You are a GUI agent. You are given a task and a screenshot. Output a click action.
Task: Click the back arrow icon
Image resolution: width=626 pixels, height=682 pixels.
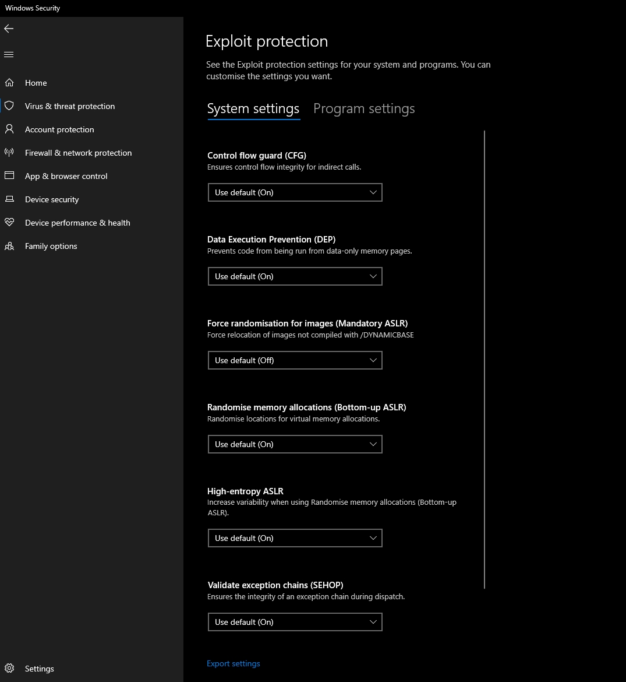point(9,29)
